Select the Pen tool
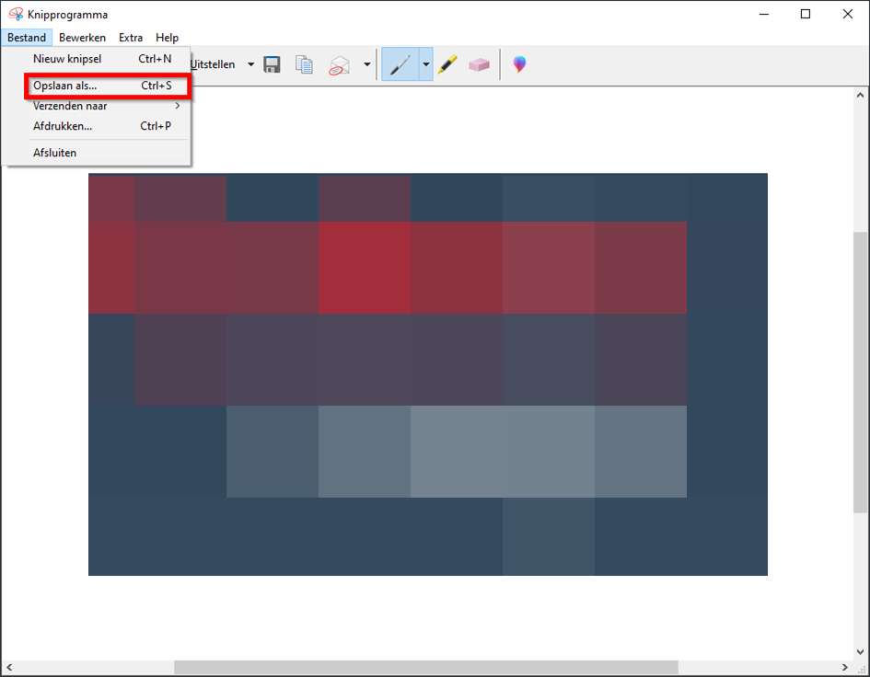Image resolution: width=870 pixels, height=677 pixels. [x=400, y=65]
